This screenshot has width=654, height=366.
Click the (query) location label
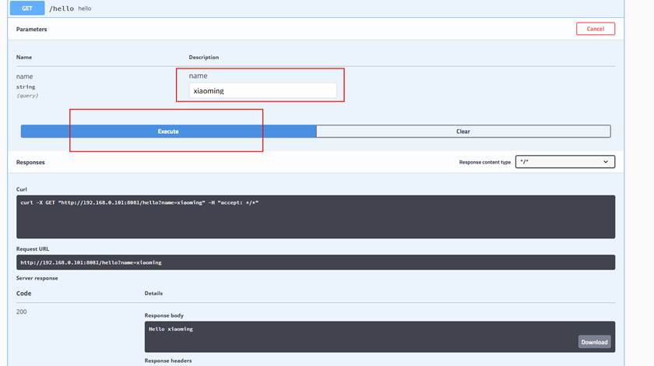tap(27, 96)
